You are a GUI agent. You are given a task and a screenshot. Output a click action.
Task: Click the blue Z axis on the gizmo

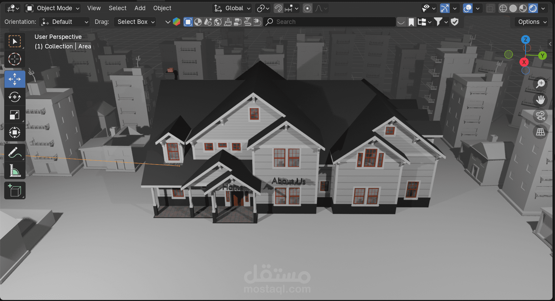click(x=526, y=40)
